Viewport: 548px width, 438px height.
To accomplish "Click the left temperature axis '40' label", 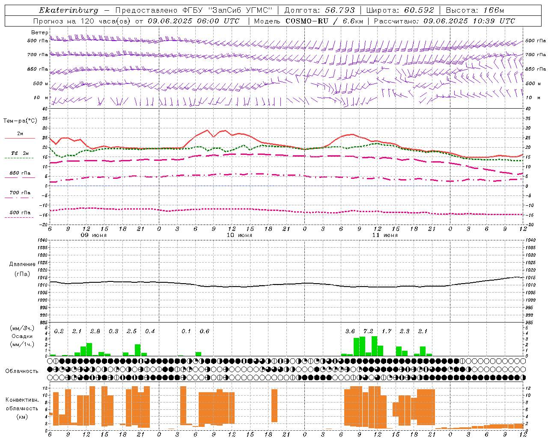I will click(x=45, y=109).
